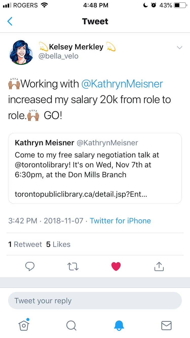Tap the @bella_velo username
Screen dimensions: 190x338
point(58,56)
